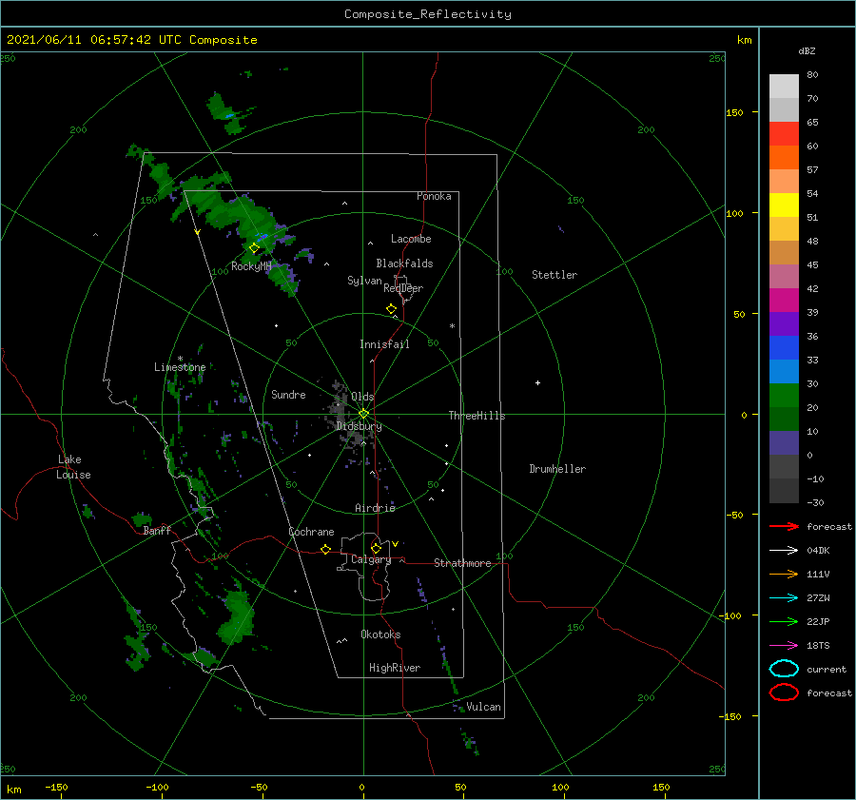This screenshot has width=856, height=800.
Task: Click the yellow diamond marker below Cochrane
Action: point(325,549)
